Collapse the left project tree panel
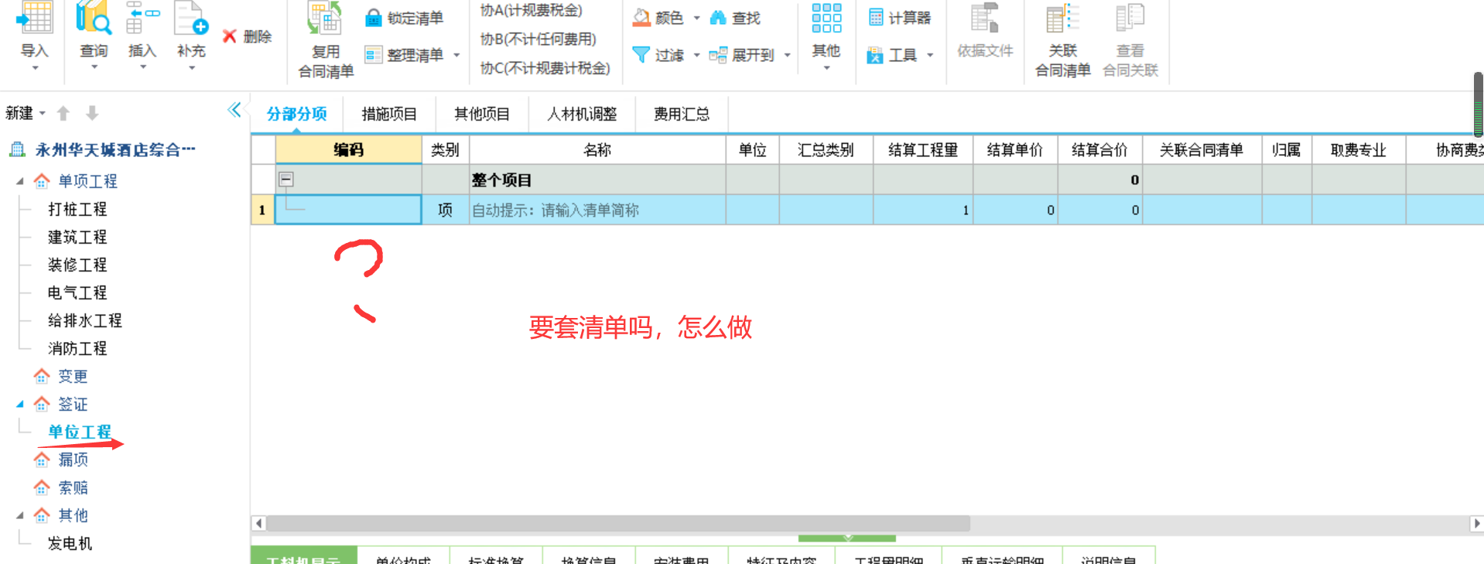 coord(234,110)
